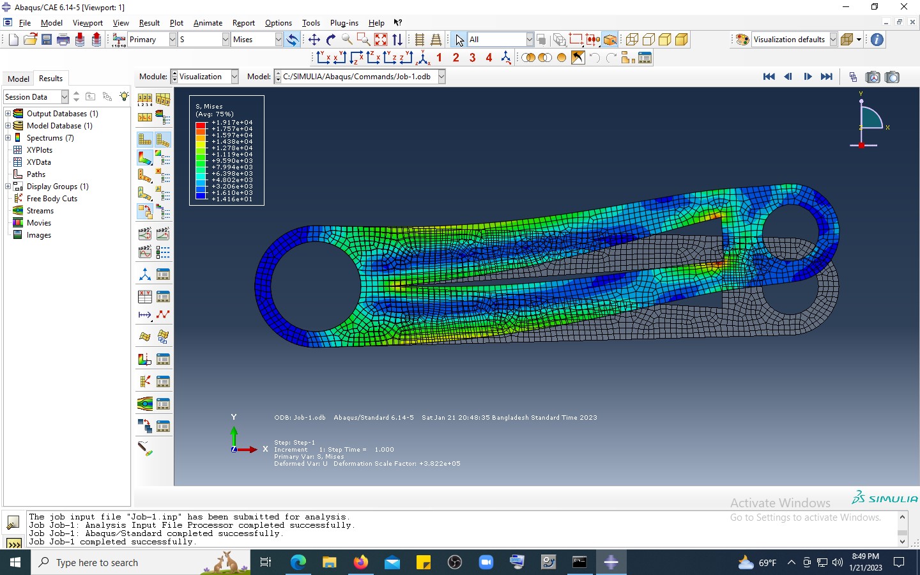Click the message area scrollbar down arrow
This screenshot has height=575, width=920.
[903, 542]
